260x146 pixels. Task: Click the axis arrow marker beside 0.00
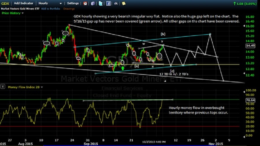[244, 137]
